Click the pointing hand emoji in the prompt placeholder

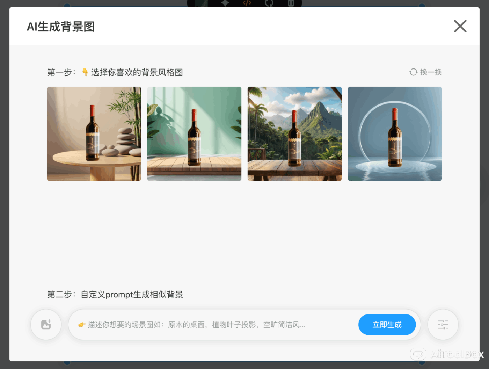(x=82, y=324)
